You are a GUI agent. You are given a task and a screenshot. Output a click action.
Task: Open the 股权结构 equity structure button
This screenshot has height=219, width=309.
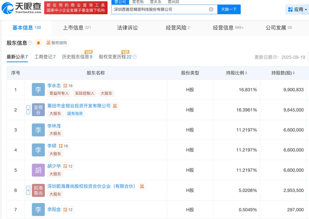pos(57,43)
